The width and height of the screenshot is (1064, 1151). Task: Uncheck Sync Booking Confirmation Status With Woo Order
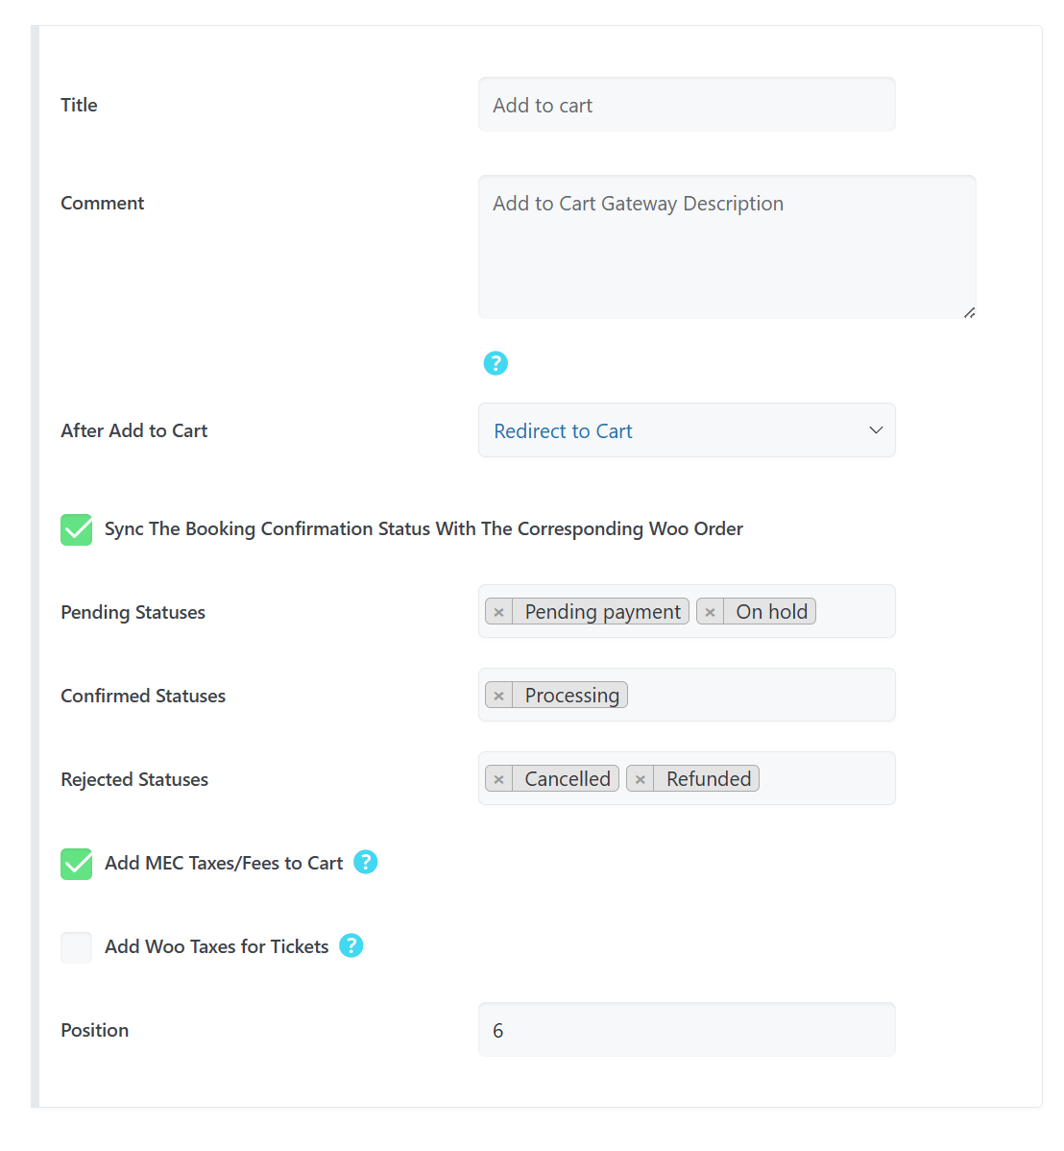(76, 528)
